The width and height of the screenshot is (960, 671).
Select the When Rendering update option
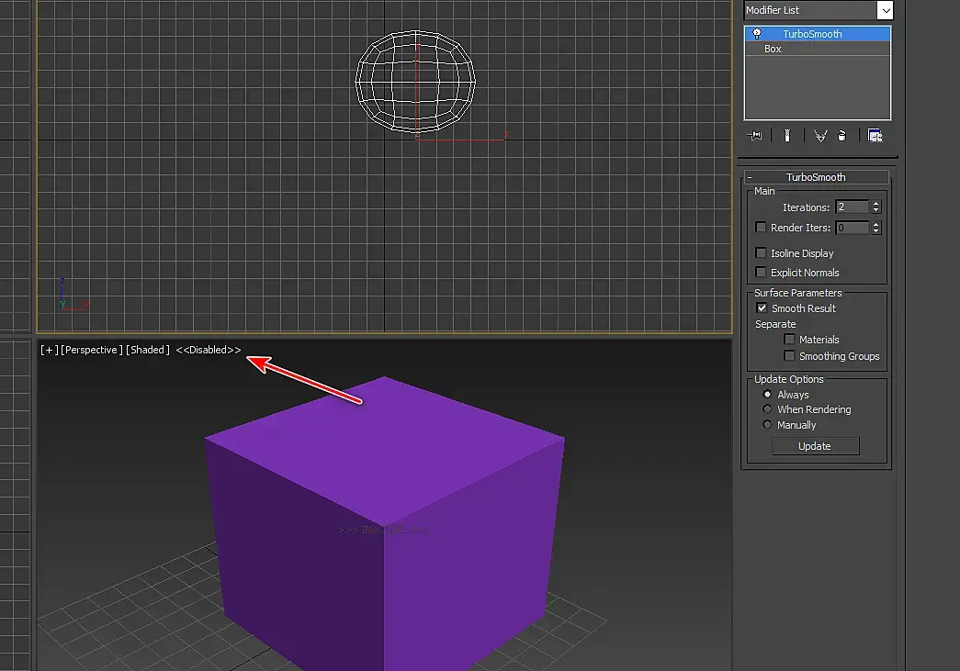click(x=766, y=409)
